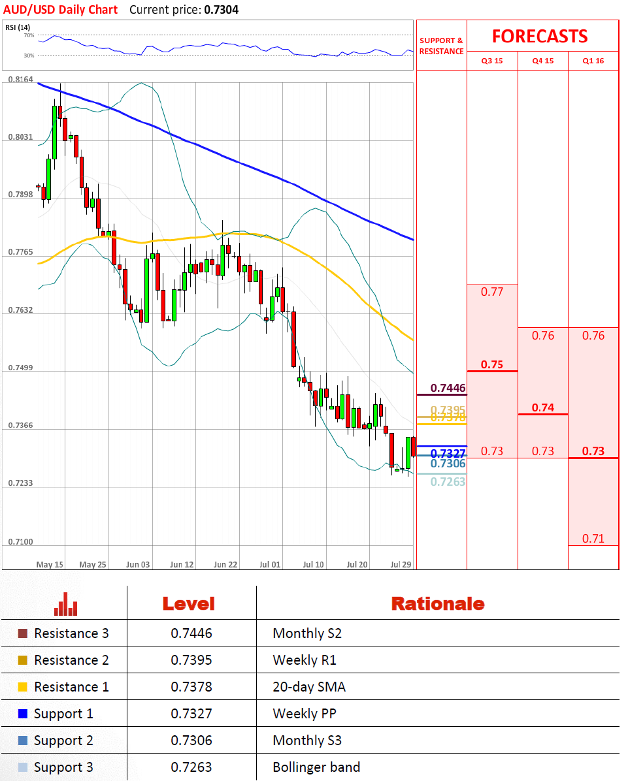Click the Jul 10 date axis label
The width and height of the screenshot is (628, 781).
coord(313,564)
